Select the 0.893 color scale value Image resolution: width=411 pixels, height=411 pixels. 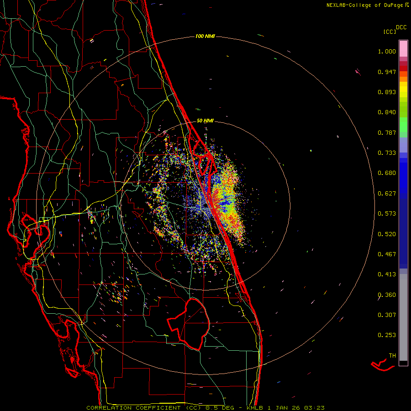coord(387,92)
